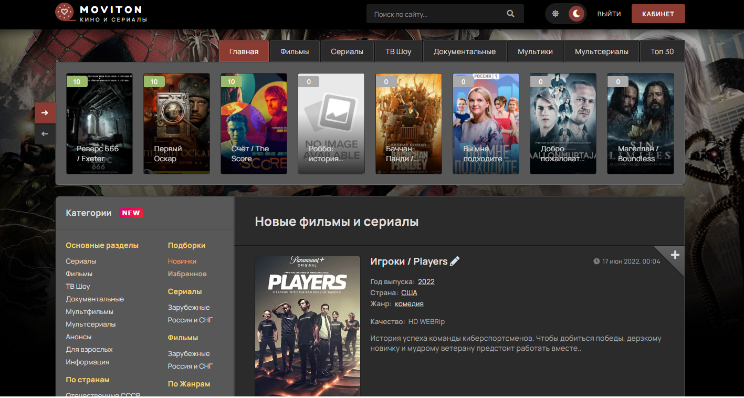The height and width of the screenshot is (398, 744).
Task: Open the Информация category link
Action: click(x=88, y=362)
